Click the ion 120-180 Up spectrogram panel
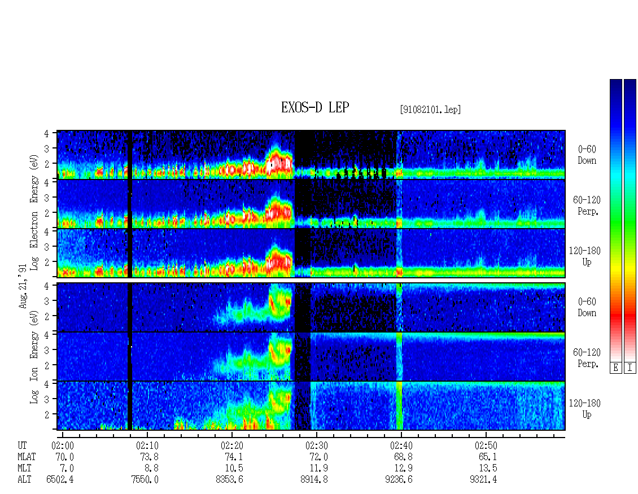Viewport: 638px width, 494px height. tap(311, 406)
